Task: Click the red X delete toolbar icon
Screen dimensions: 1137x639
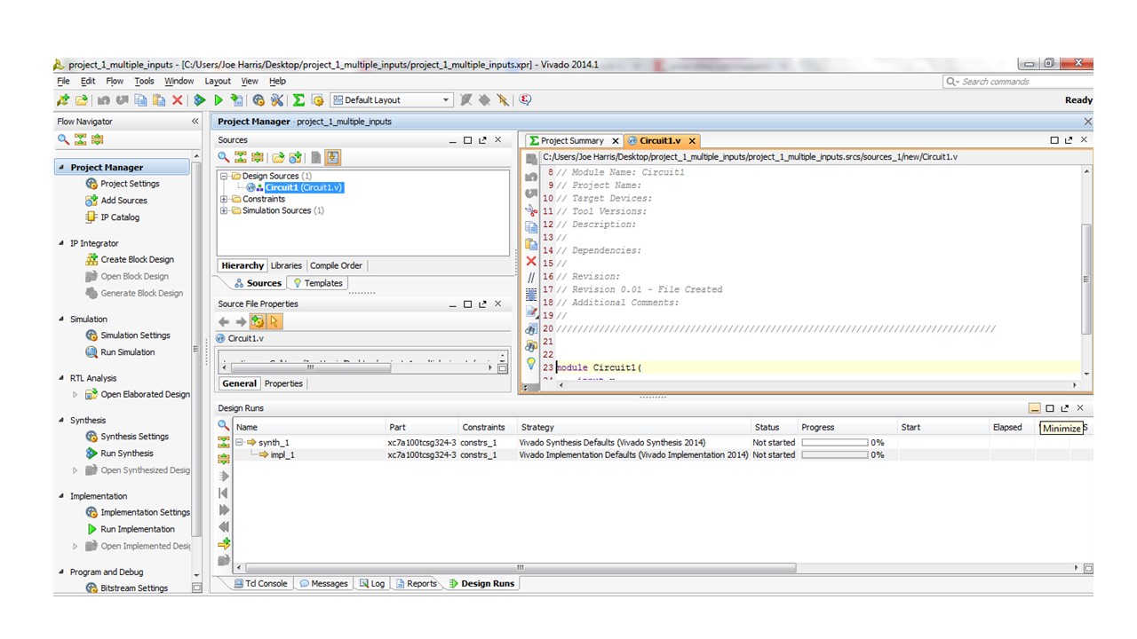Action: click(x=178, y=100)
